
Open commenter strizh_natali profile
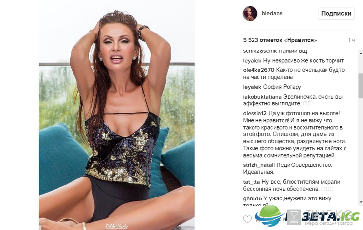click(258, 165)
